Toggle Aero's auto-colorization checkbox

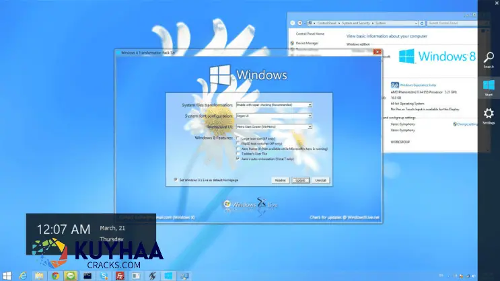click(238, 159)
